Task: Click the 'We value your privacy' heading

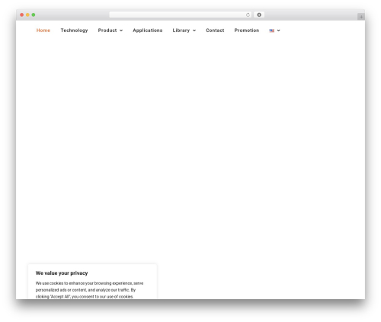Action: coord(62,273)
